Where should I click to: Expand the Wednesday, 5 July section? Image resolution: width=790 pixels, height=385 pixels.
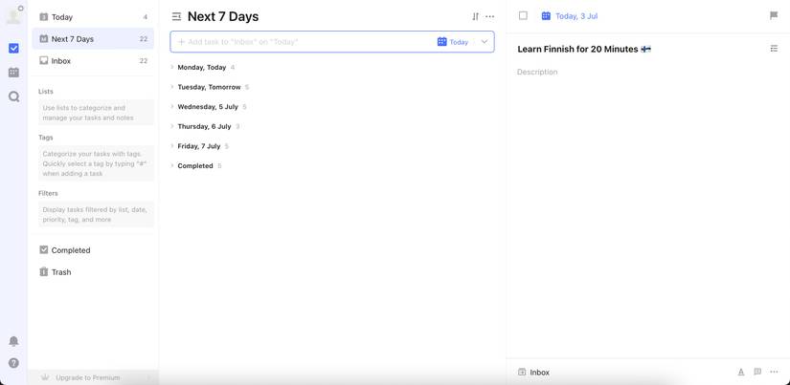[171, 107]
